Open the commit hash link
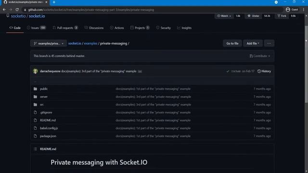The image size is (308, 173). (x=236, y=72)
